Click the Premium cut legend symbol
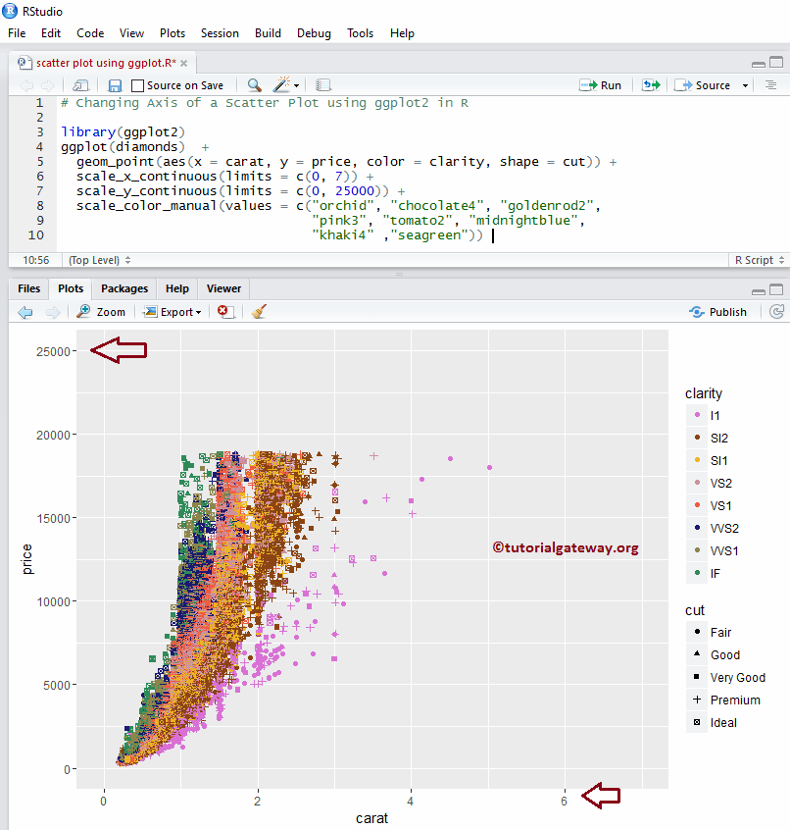Screen dimensions: 790x830 (697, 700)
